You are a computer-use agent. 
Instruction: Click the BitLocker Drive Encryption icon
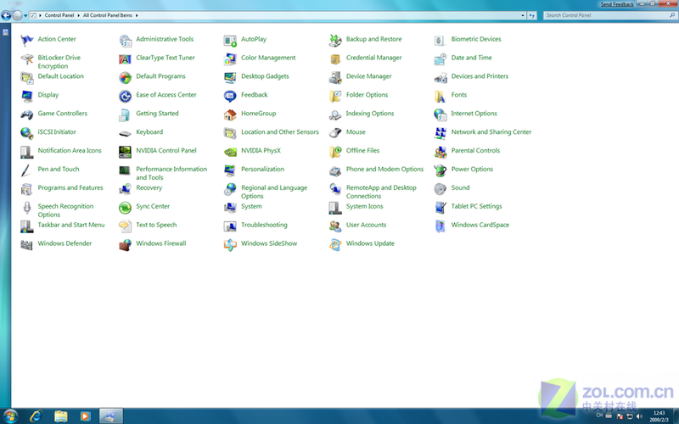point(27,59)
